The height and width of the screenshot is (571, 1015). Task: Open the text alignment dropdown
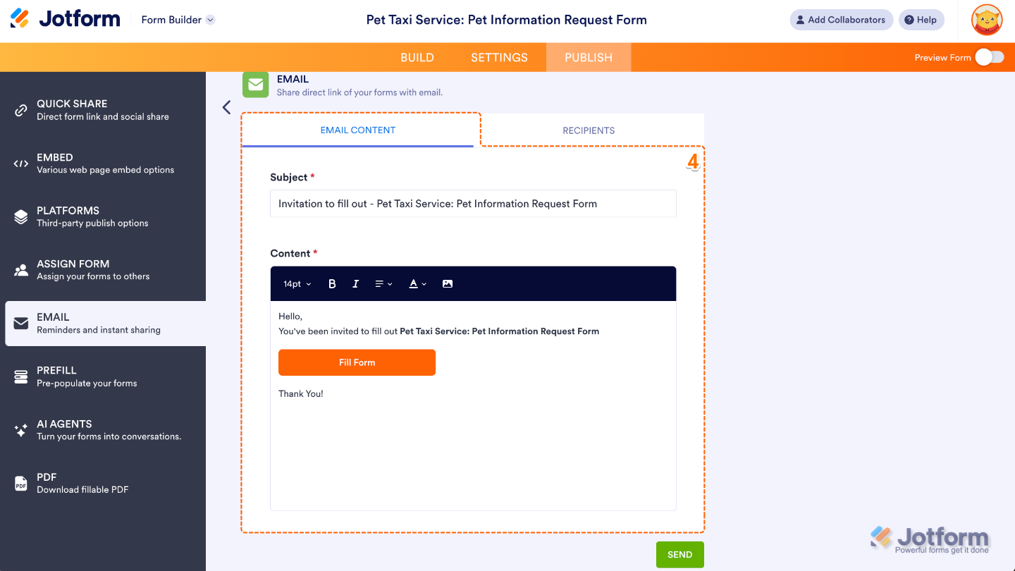point(383,283)
